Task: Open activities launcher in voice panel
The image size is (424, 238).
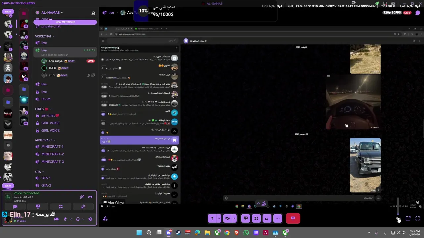Action: coord(61,206)
